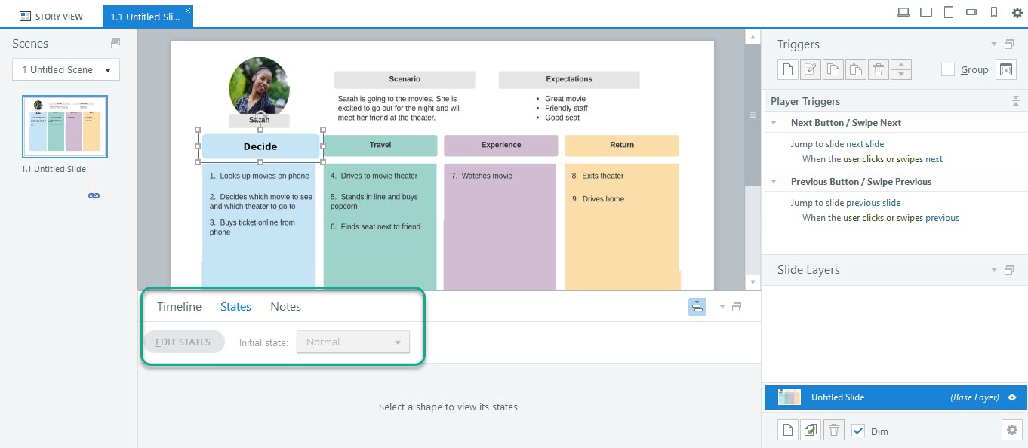
Task: Collapse the Previous Button / Swipe Previous section
Action: pyautogui.click(x=774, y=182)
